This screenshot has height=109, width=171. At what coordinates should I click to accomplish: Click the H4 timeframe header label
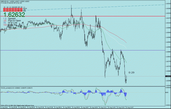point(7,7)
